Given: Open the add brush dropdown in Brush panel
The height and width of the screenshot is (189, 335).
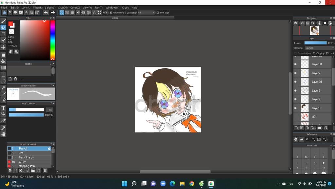Looking at the screenshot, I should (23, 171).
